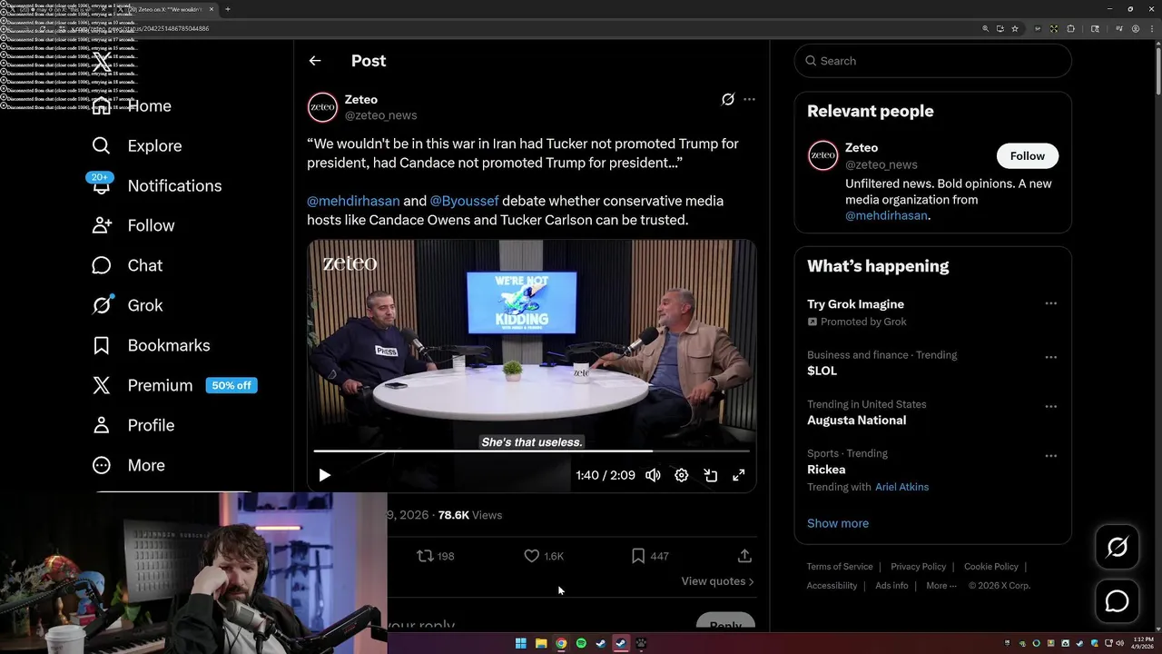Open the Zeteo avatar in Relevant people
Screen dimensions: 1162x654
[823, 155]
